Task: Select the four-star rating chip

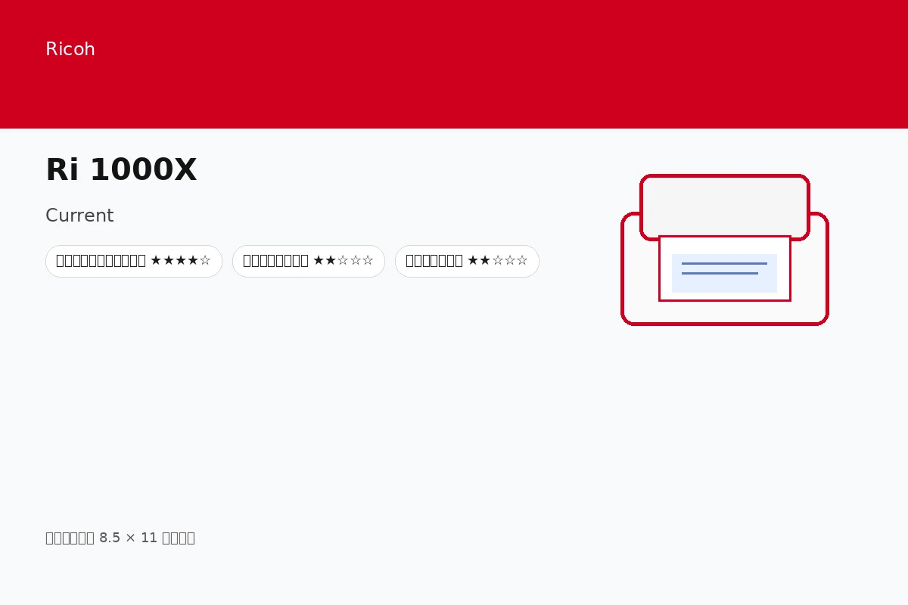Action: point(134,261)
